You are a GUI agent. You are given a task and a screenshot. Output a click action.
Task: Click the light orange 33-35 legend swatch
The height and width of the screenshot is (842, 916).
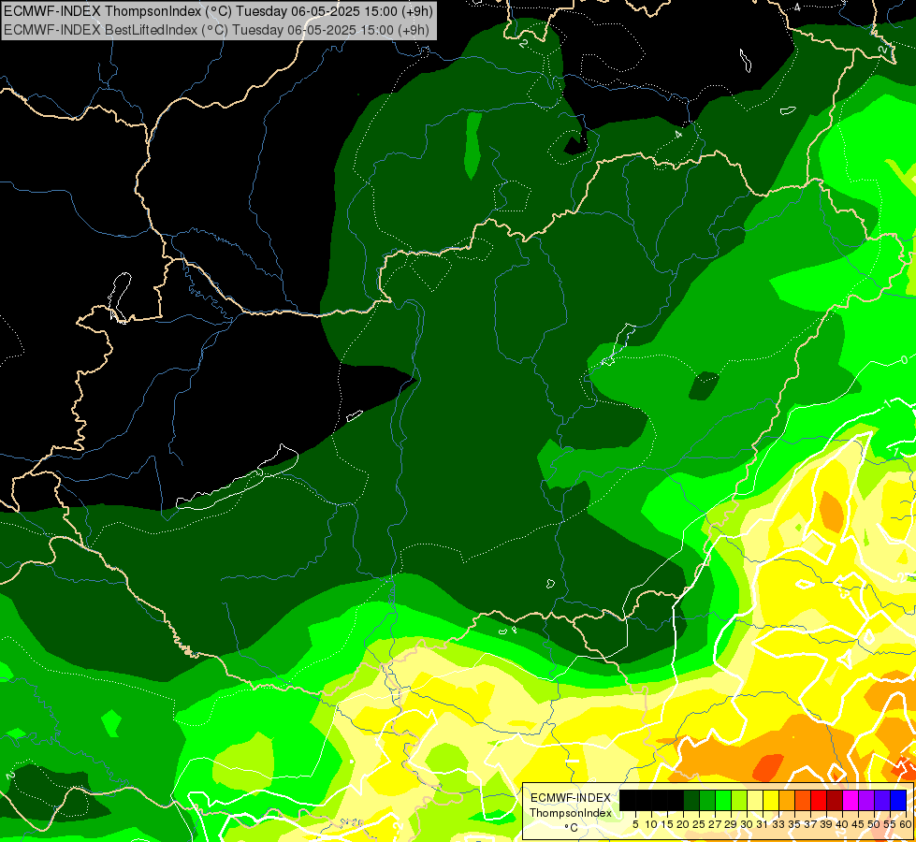coord(787,801)
